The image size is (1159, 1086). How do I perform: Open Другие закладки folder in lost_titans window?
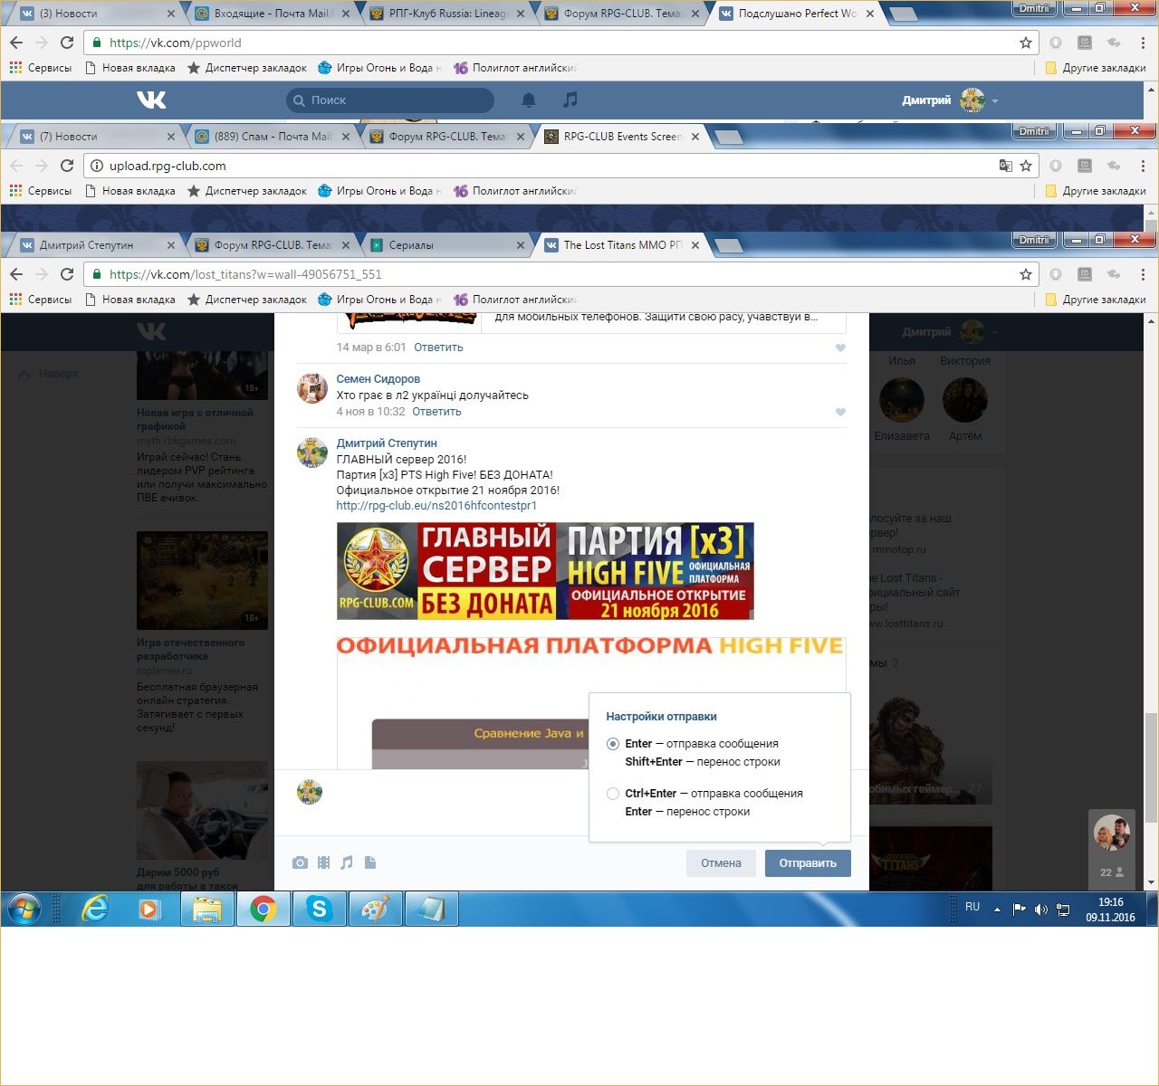(x=1096, y=300)
